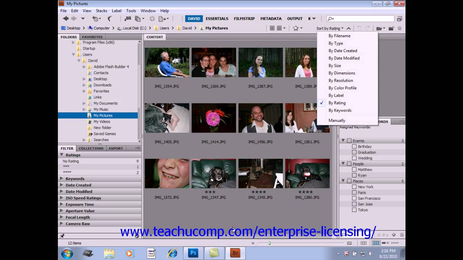Switch to view content as list
This screenshot has height=260, width=463.
coord(395,243)
